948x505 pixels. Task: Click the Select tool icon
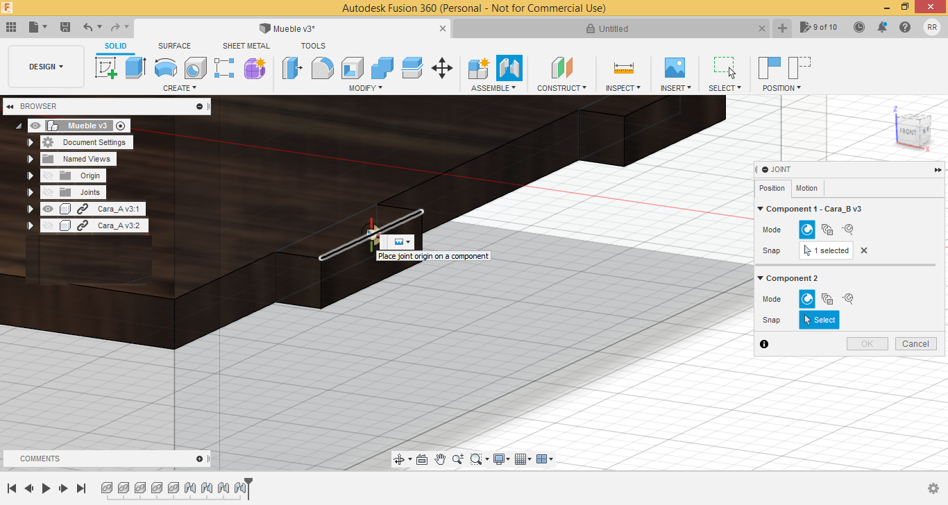725,68
